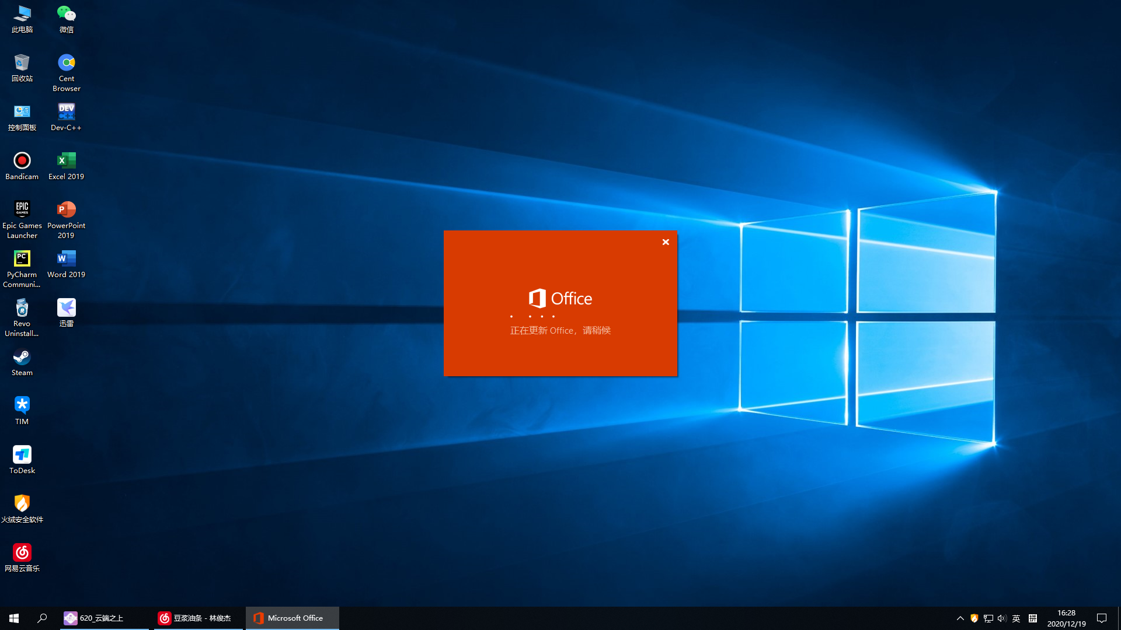This screenshot has height=630, width=1121.
Task: Close the Office updating splash window
Action: (666, 242)
